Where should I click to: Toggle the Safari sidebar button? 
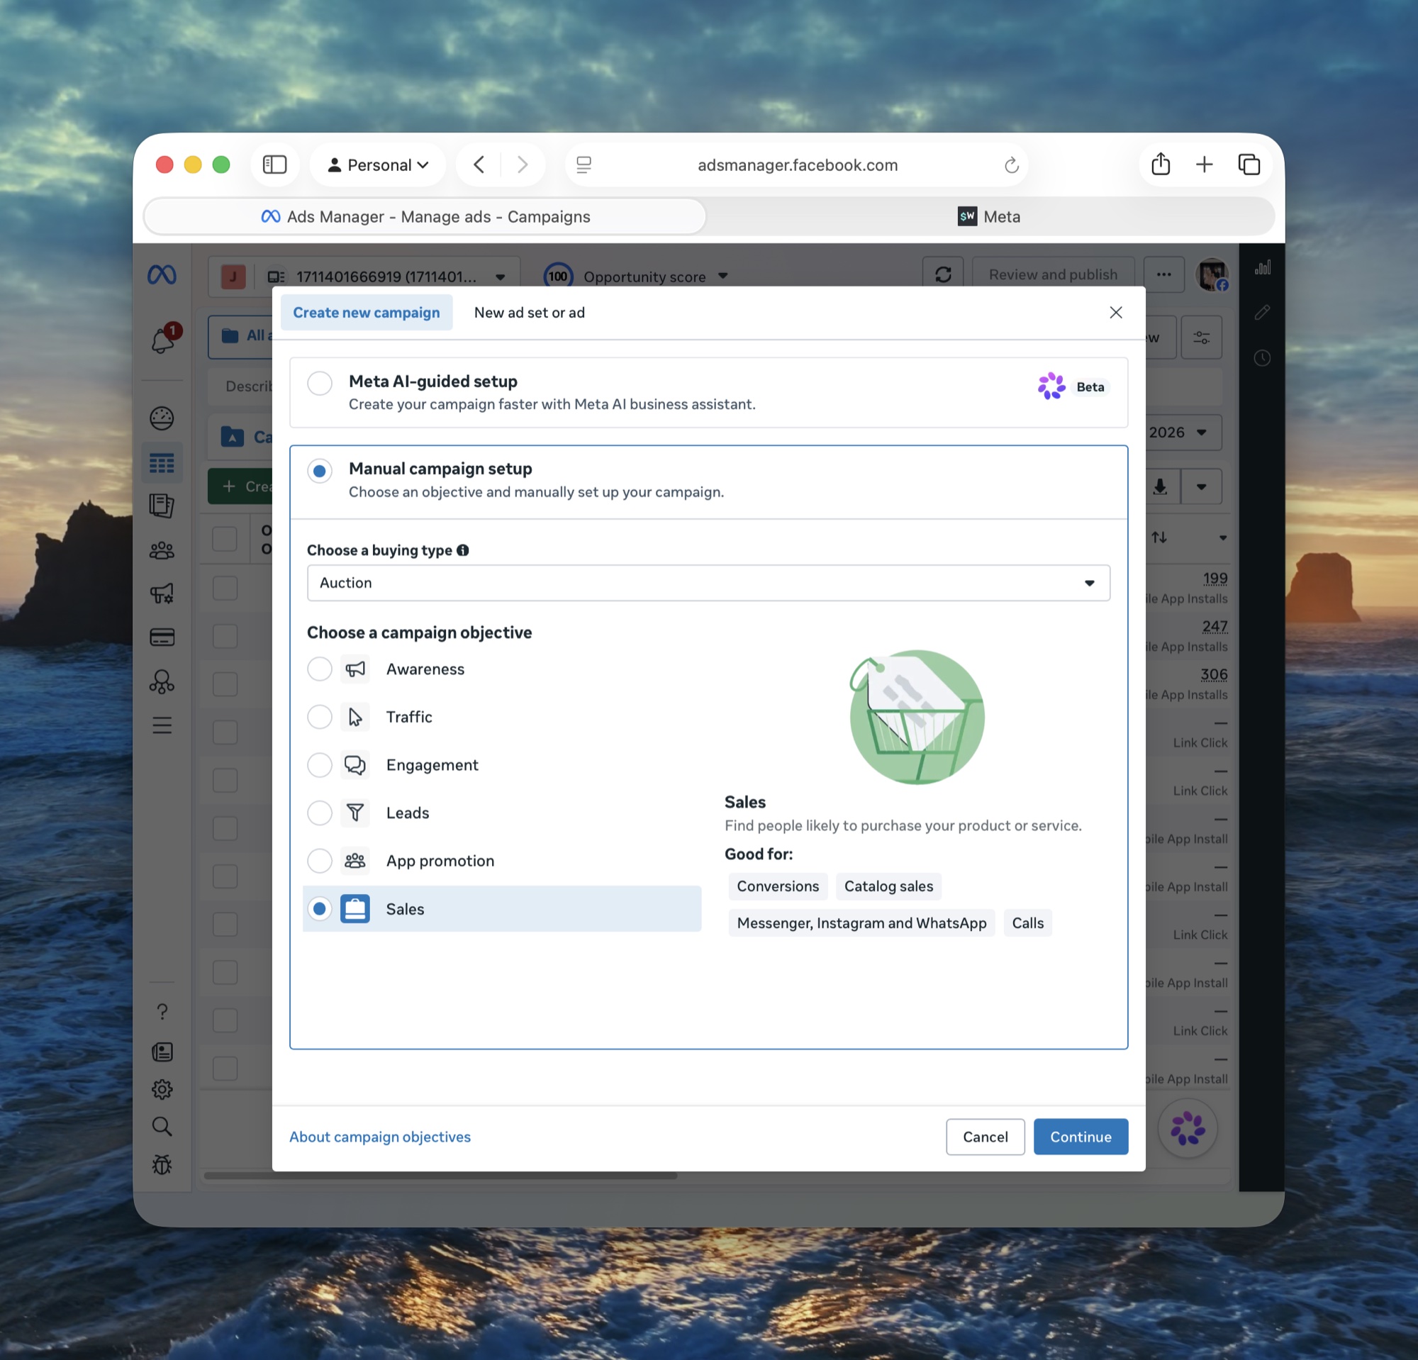pyautogui.click(x=274, y=165)
